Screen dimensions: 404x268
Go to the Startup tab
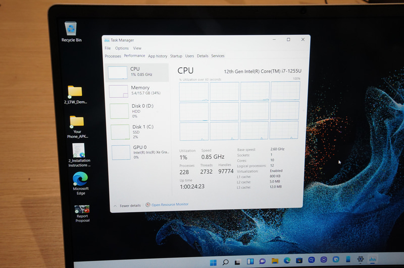pos(176,56)
